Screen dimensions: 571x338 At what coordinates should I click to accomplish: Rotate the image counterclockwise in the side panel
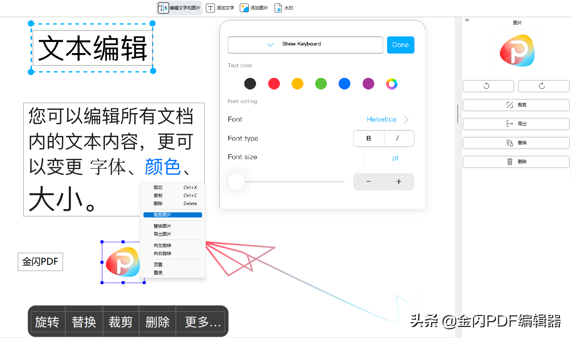488,86
